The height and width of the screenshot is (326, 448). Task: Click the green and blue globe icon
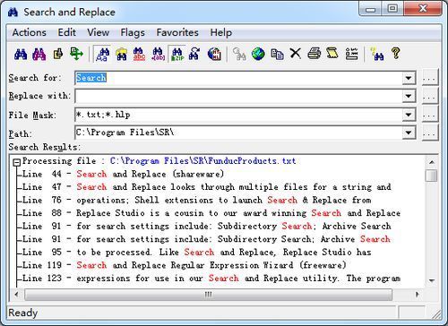(258, 54)
